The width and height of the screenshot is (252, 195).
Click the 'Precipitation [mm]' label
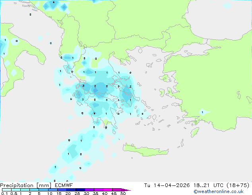click(x=26, y=185)
